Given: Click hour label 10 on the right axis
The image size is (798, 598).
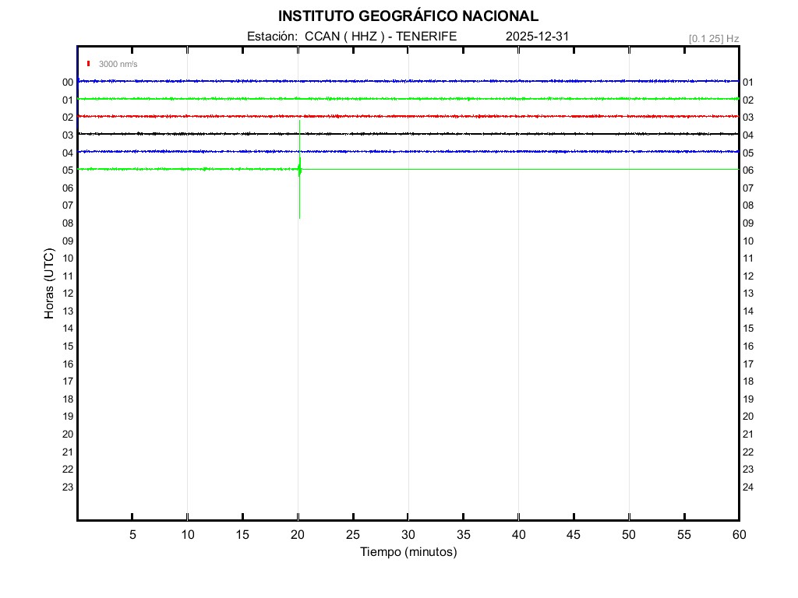Looking at the screenshot, I should tap(748, 241).
